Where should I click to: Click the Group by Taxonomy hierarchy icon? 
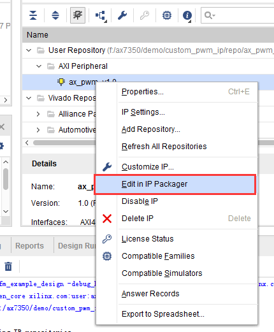click(101, 16)
